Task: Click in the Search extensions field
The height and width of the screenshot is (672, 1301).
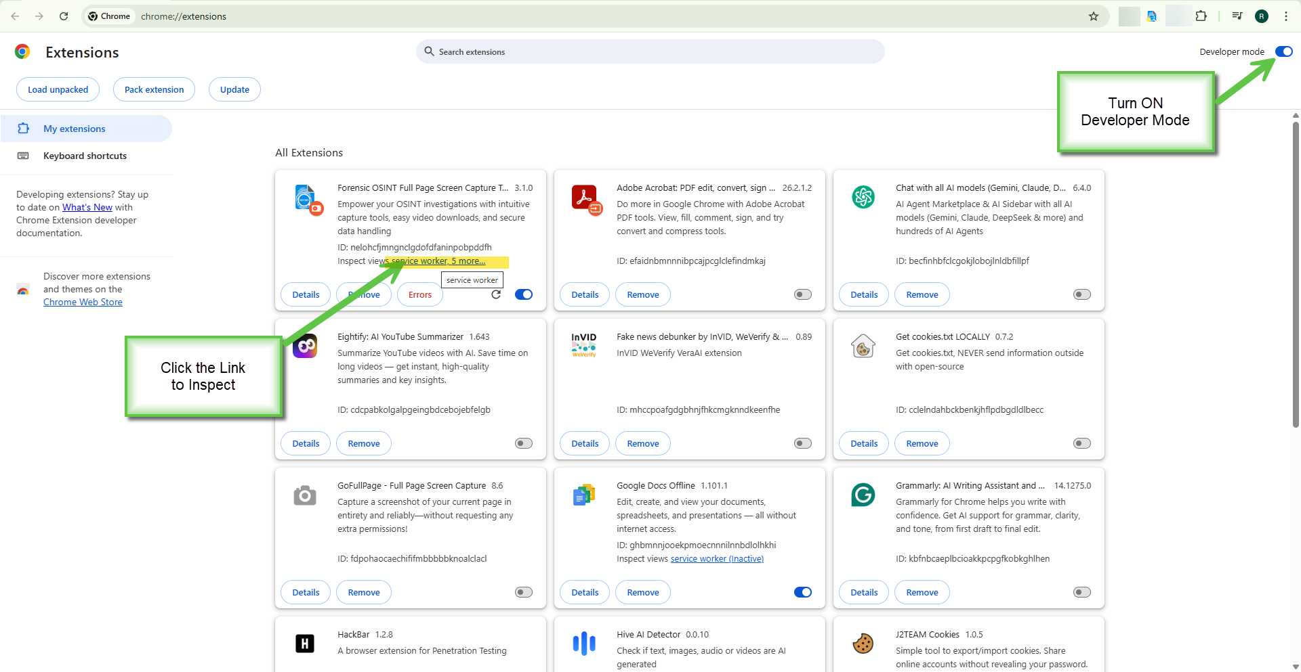Action: click(650, 51)
